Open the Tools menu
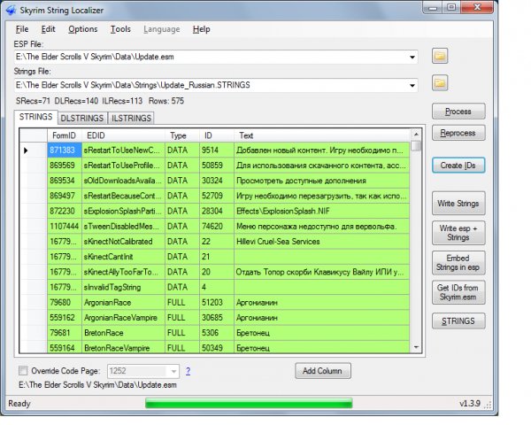The image size is (531, 425). (120, 29)
